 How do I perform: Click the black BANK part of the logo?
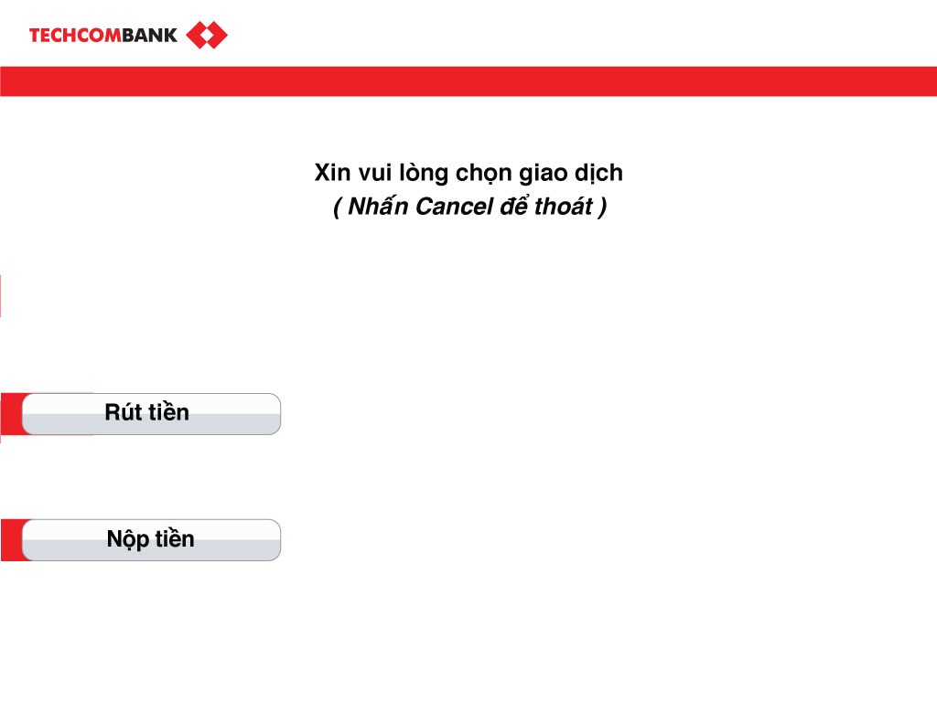tap(150, 37)
